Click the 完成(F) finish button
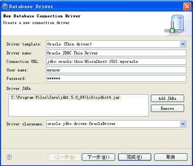193x166 pixels. point(134,157)
